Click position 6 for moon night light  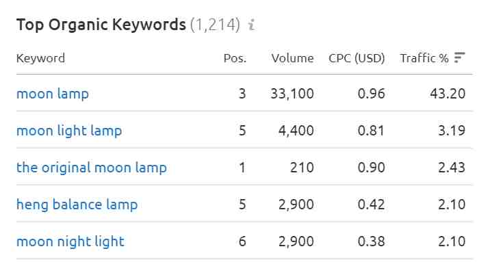click(x=242, y=241)
